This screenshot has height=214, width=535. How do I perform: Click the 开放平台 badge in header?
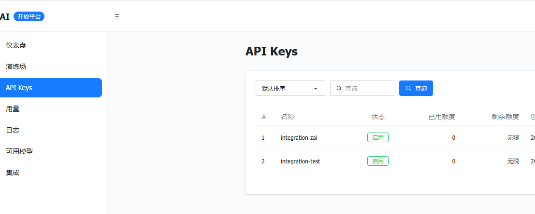pyautogui.click(x=29, y=16)
